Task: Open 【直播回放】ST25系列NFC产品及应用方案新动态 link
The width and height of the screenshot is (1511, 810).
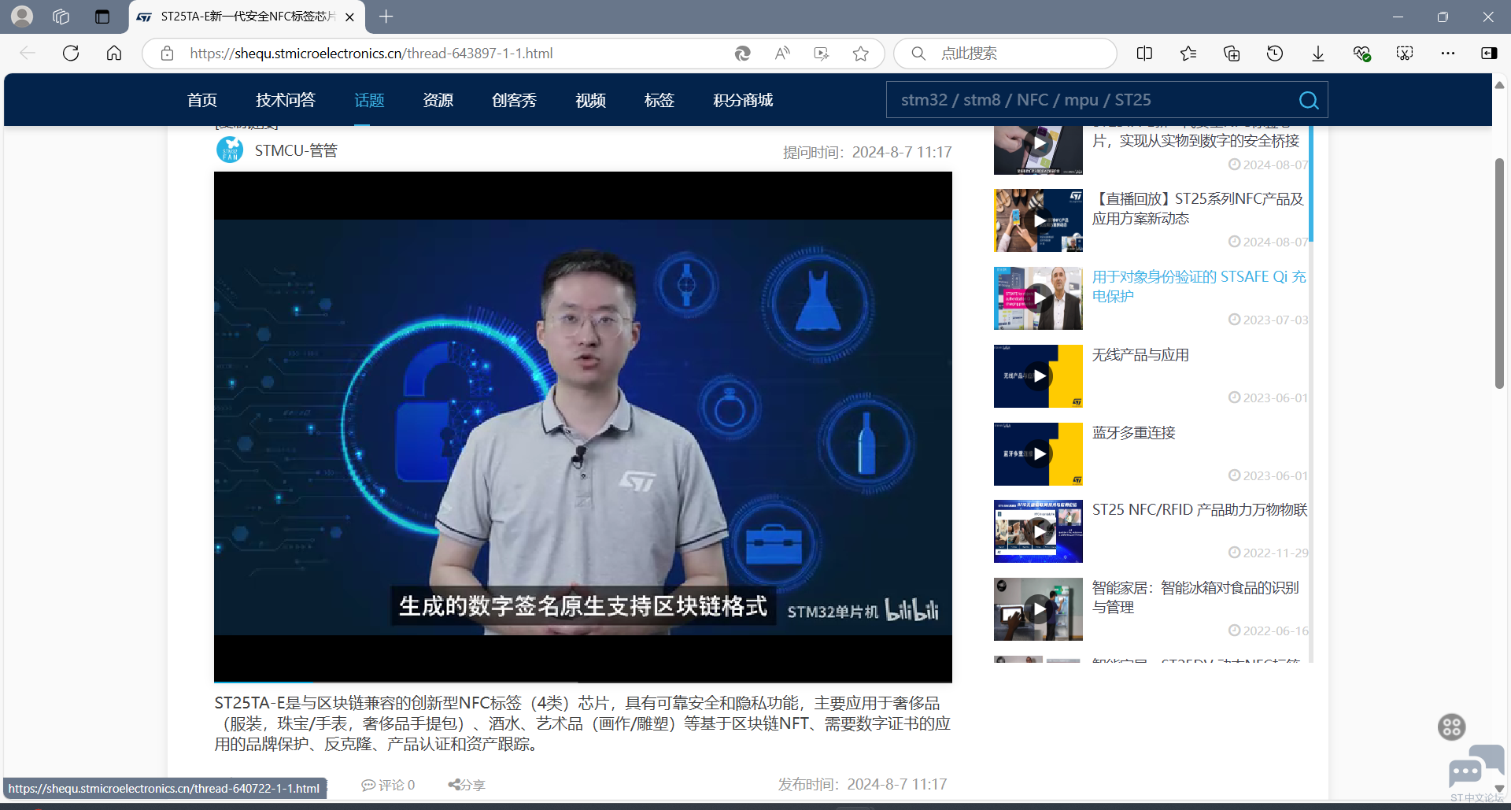Action: (x=1198, y=209)
